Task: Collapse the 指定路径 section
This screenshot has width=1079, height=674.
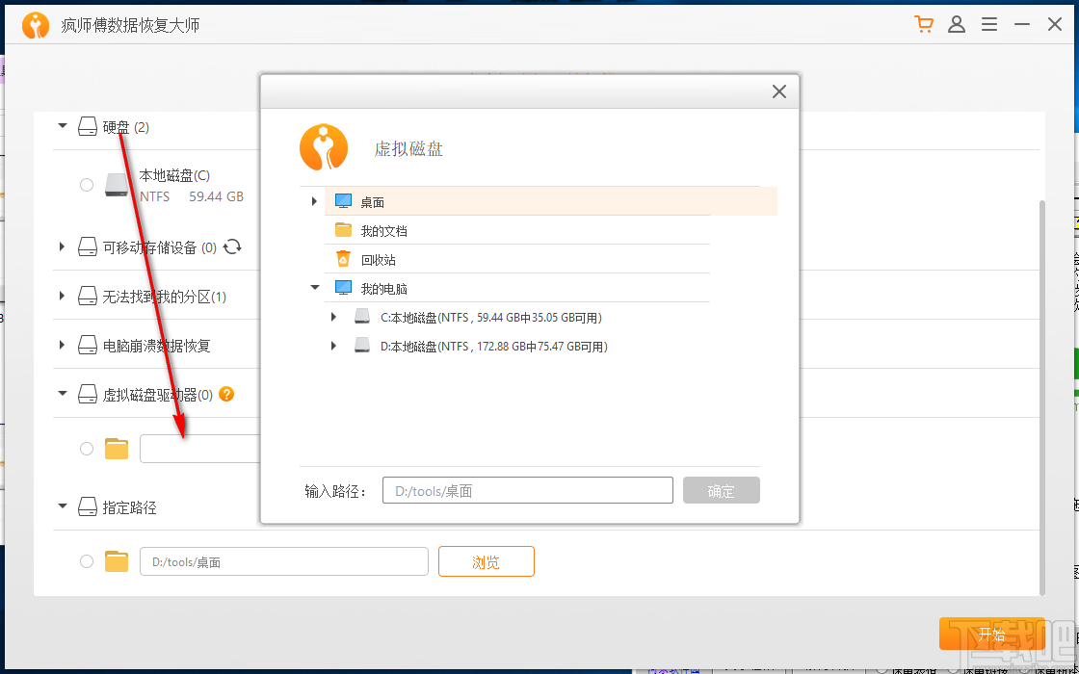Action: tap(63, 506)
